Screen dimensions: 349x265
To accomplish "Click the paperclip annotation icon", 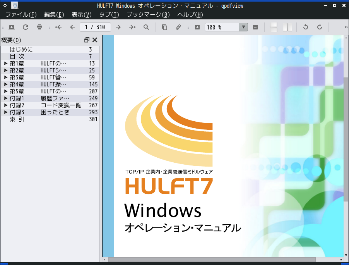I will tap(178, 27).
